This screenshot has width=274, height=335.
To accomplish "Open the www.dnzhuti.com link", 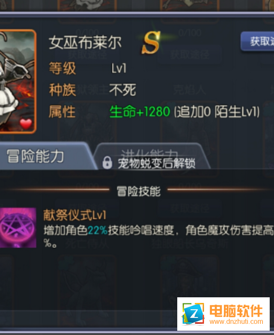I will tap(236, 321).
